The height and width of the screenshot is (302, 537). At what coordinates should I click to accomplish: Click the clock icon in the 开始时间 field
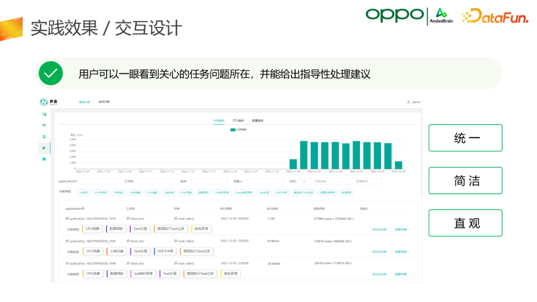tap(304, 181)
